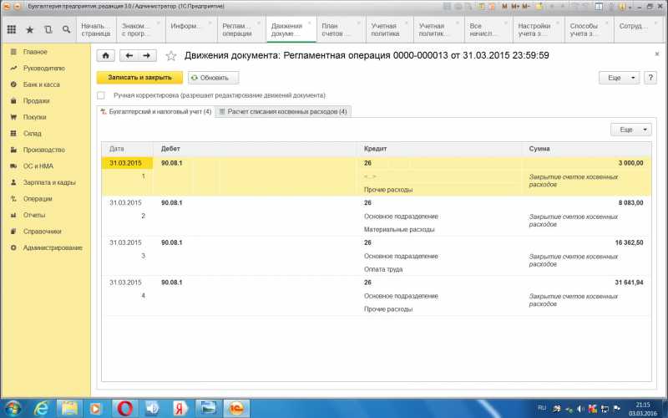
Task: Click the M- button in title bar
Action: pyautogui.click(x=526, y=7)
